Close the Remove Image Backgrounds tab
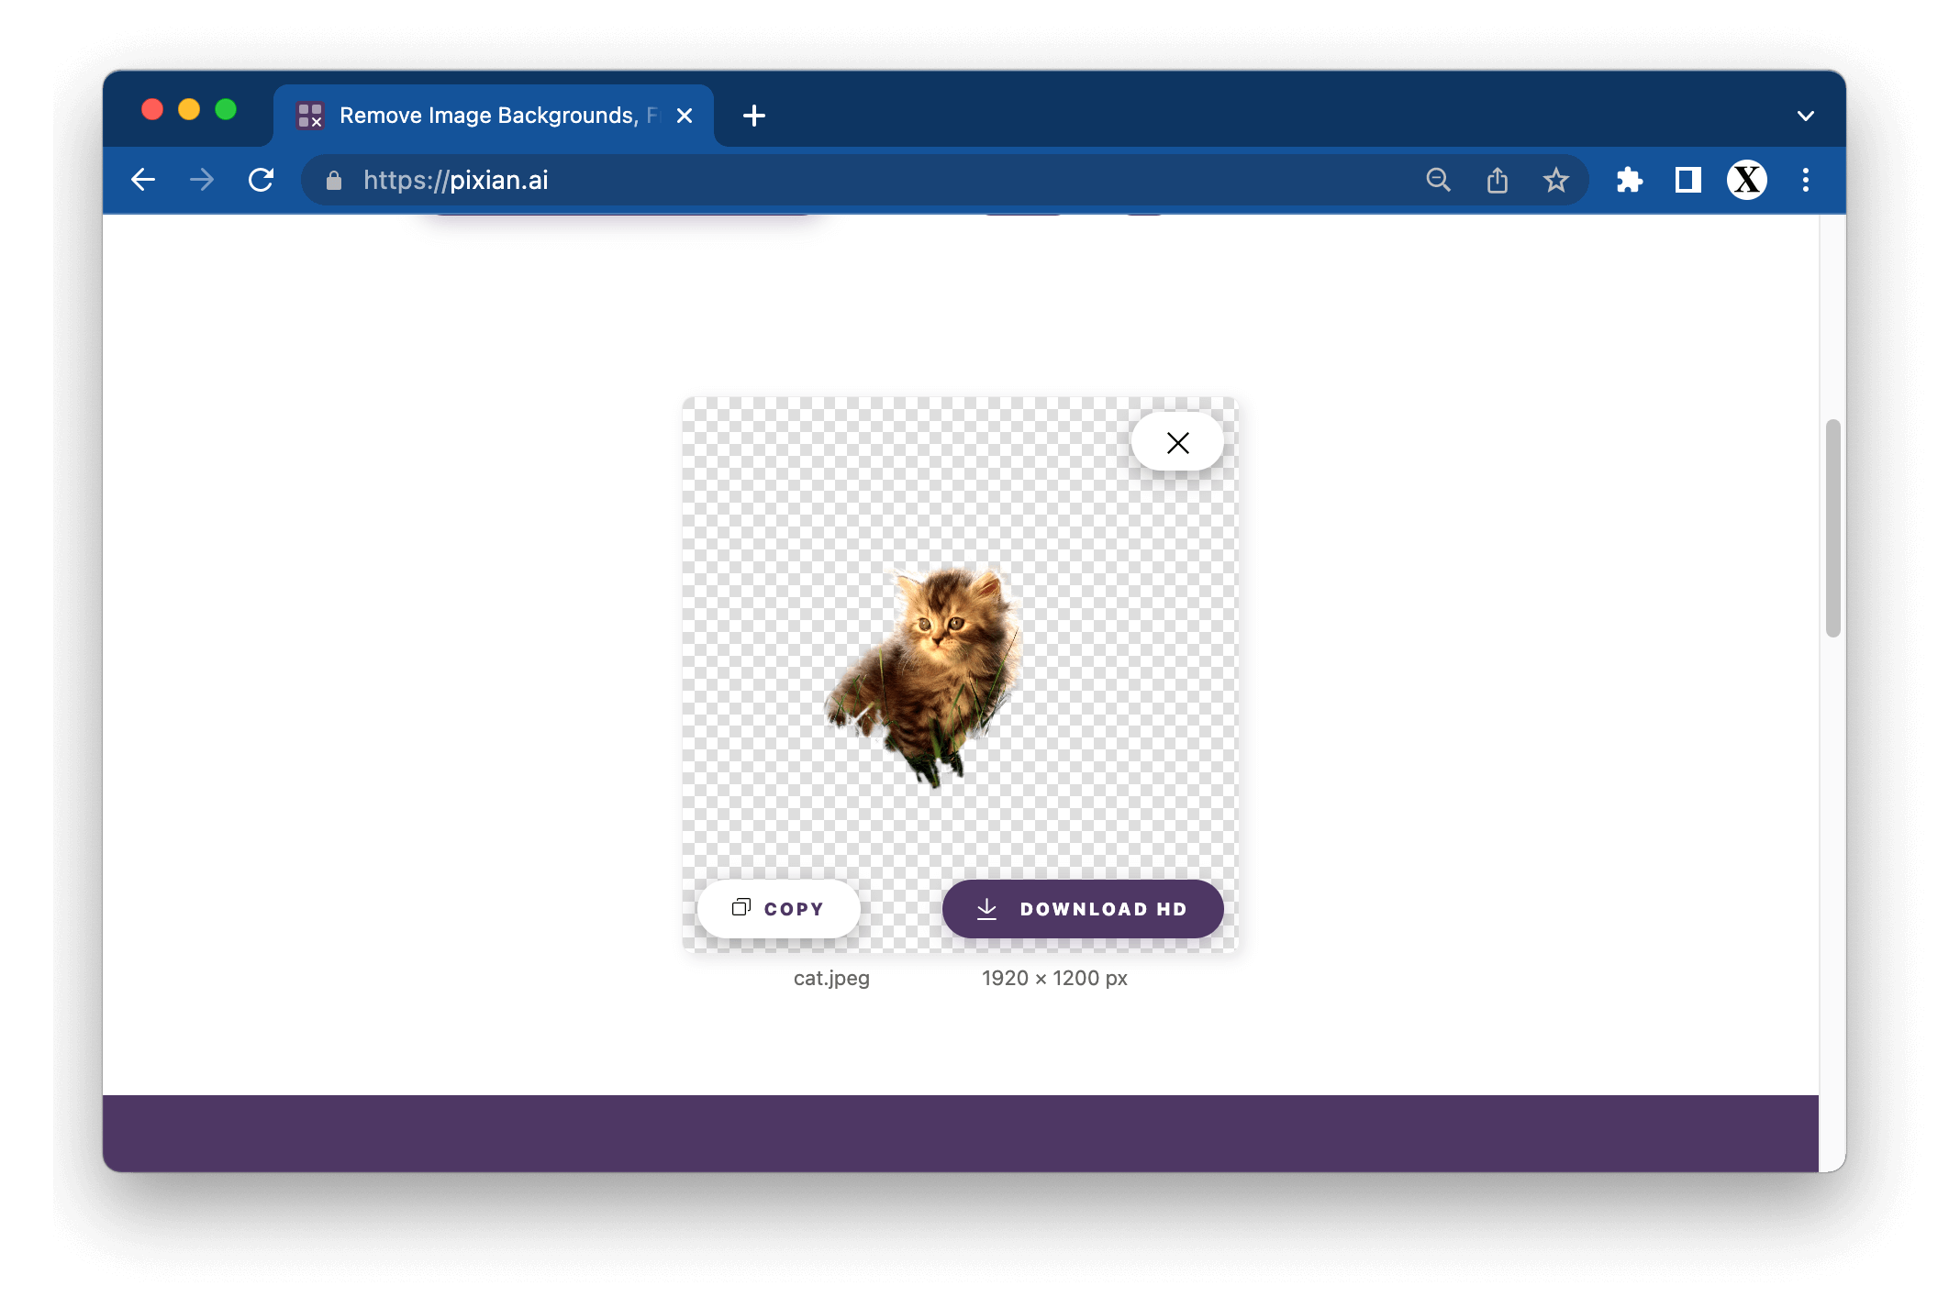Viewport: 1949px width, 1308px height. (684, 116)
